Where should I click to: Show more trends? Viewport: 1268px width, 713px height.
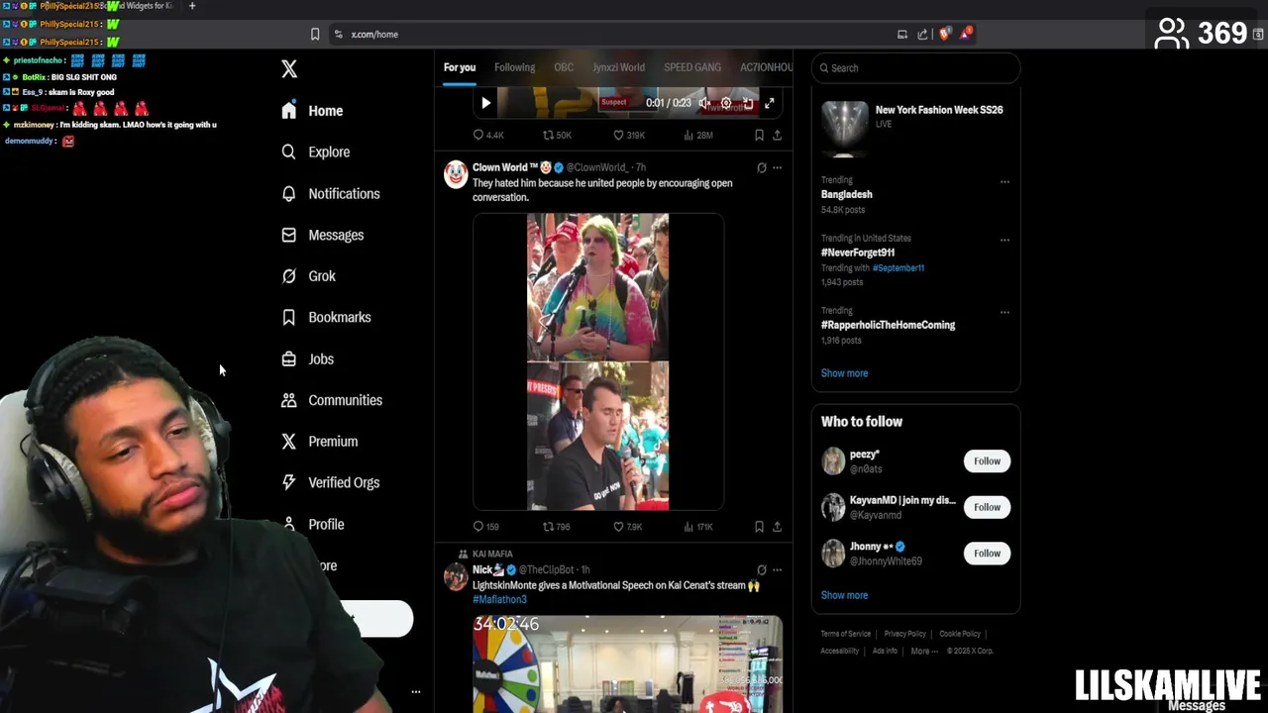(x=844, y=373)
